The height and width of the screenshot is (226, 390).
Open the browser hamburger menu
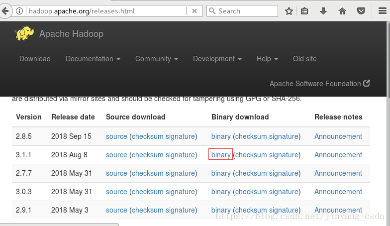tap(382, 11)
